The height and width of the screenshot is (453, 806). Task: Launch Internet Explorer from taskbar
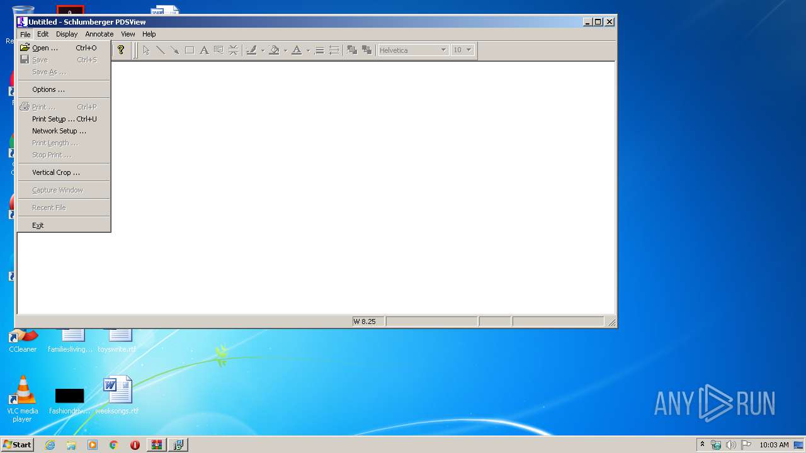50,445
